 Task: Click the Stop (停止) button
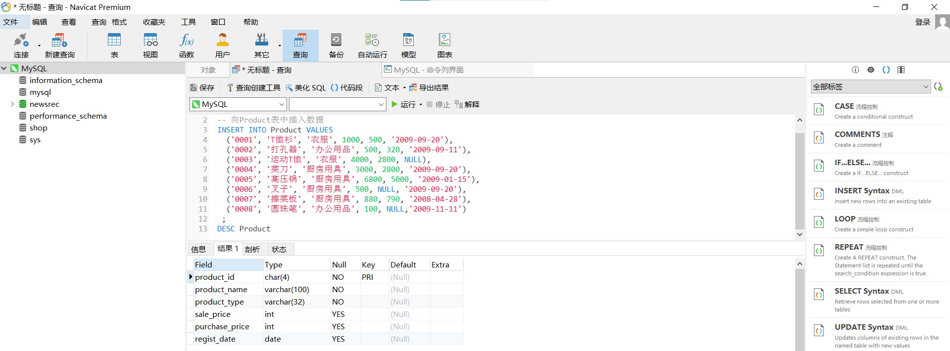click(x=438, y=104)
